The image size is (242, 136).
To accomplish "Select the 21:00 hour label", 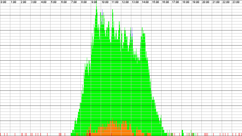I will pos(216,2).
